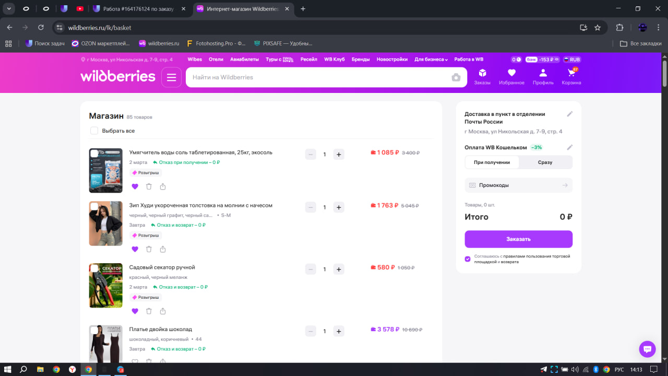Open WB Клуб menu item

pyautogui.click(x=335, y=60)
